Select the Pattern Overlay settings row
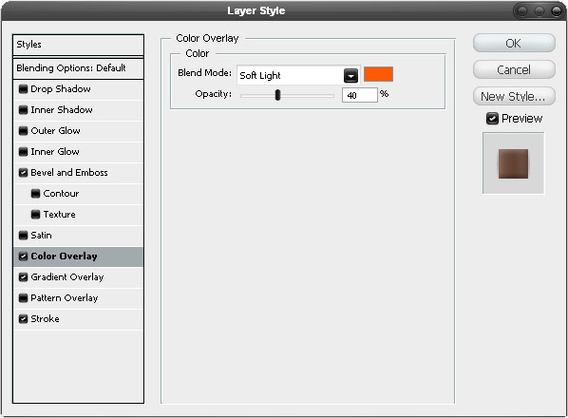Image resolution: width=568 pixels, height=418 pixels. click(78, 298)
